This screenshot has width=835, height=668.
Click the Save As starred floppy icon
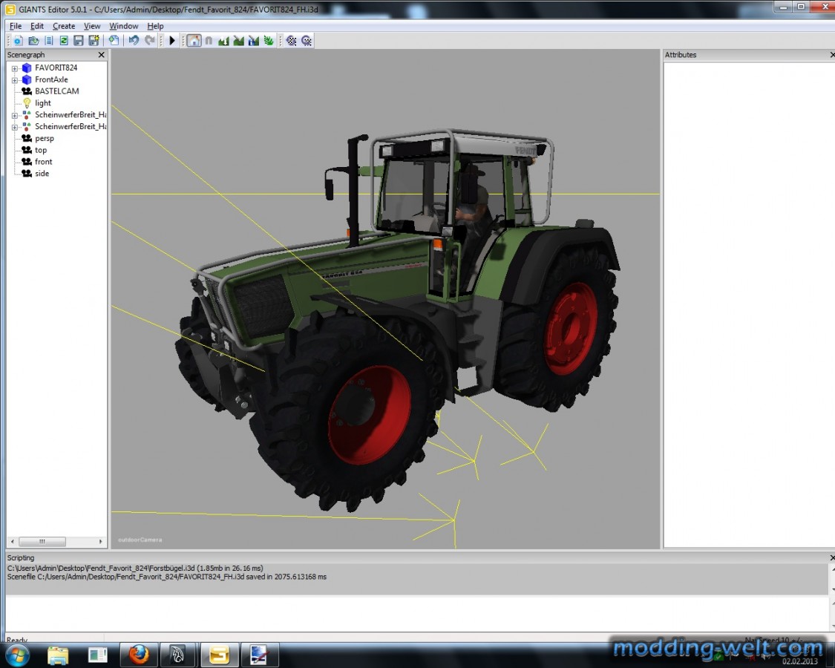coord(94,41)
